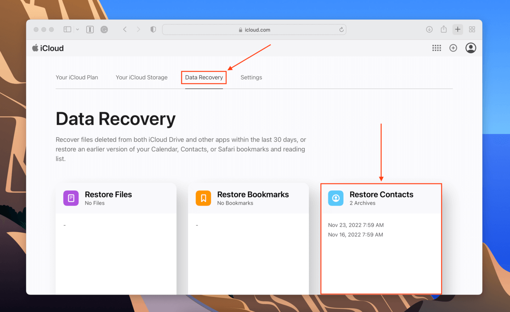Click the blue Restore Contacts icon

[336, 198]
